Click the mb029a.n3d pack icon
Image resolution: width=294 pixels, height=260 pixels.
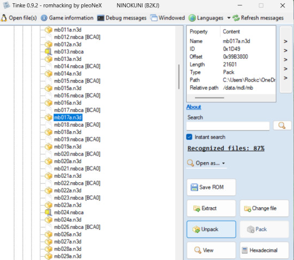pos(48,256)
